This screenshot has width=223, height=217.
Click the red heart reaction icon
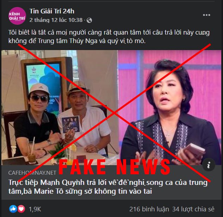click(x=21, y=209)
